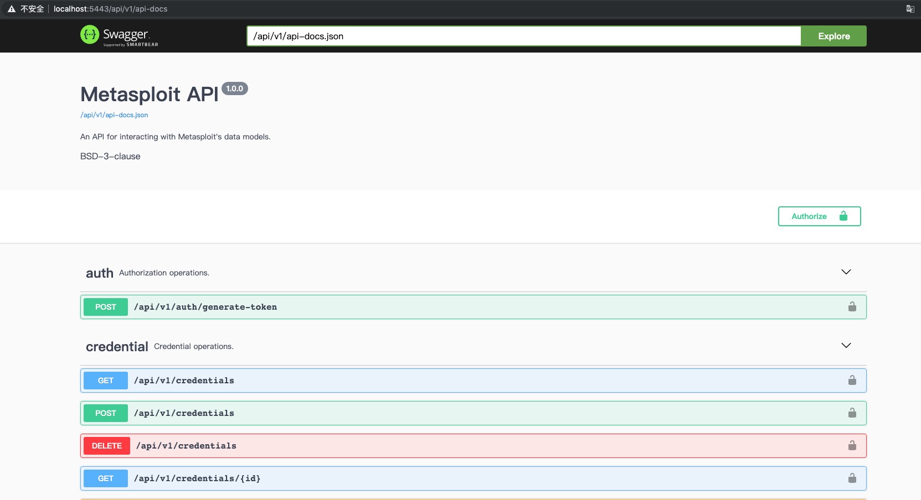This screenshot has height=500, width=921.
Task: Click the 'Authorization operations.' description text
Action: 164,273
